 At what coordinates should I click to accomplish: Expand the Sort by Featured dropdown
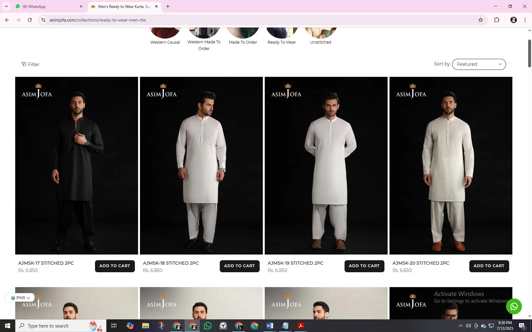(479, 64)
